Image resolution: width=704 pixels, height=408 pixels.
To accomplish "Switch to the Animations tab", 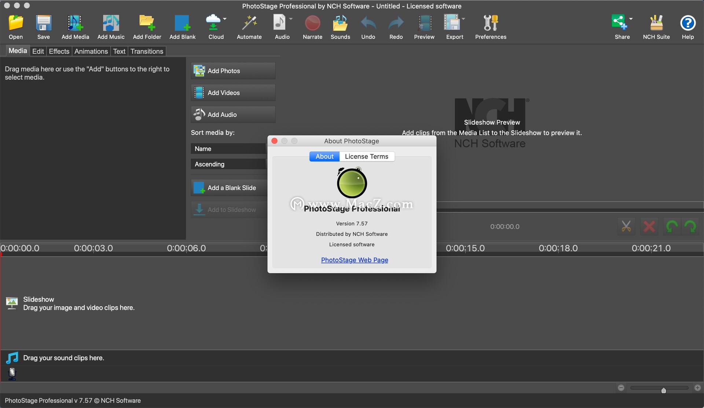I will pos(91,51).
